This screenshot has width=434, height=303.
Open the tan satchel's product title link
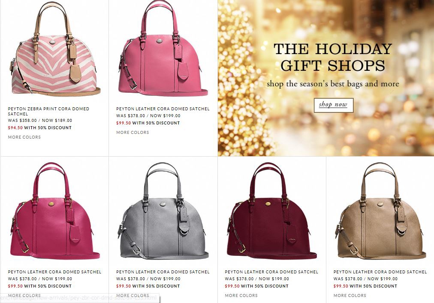380,272
